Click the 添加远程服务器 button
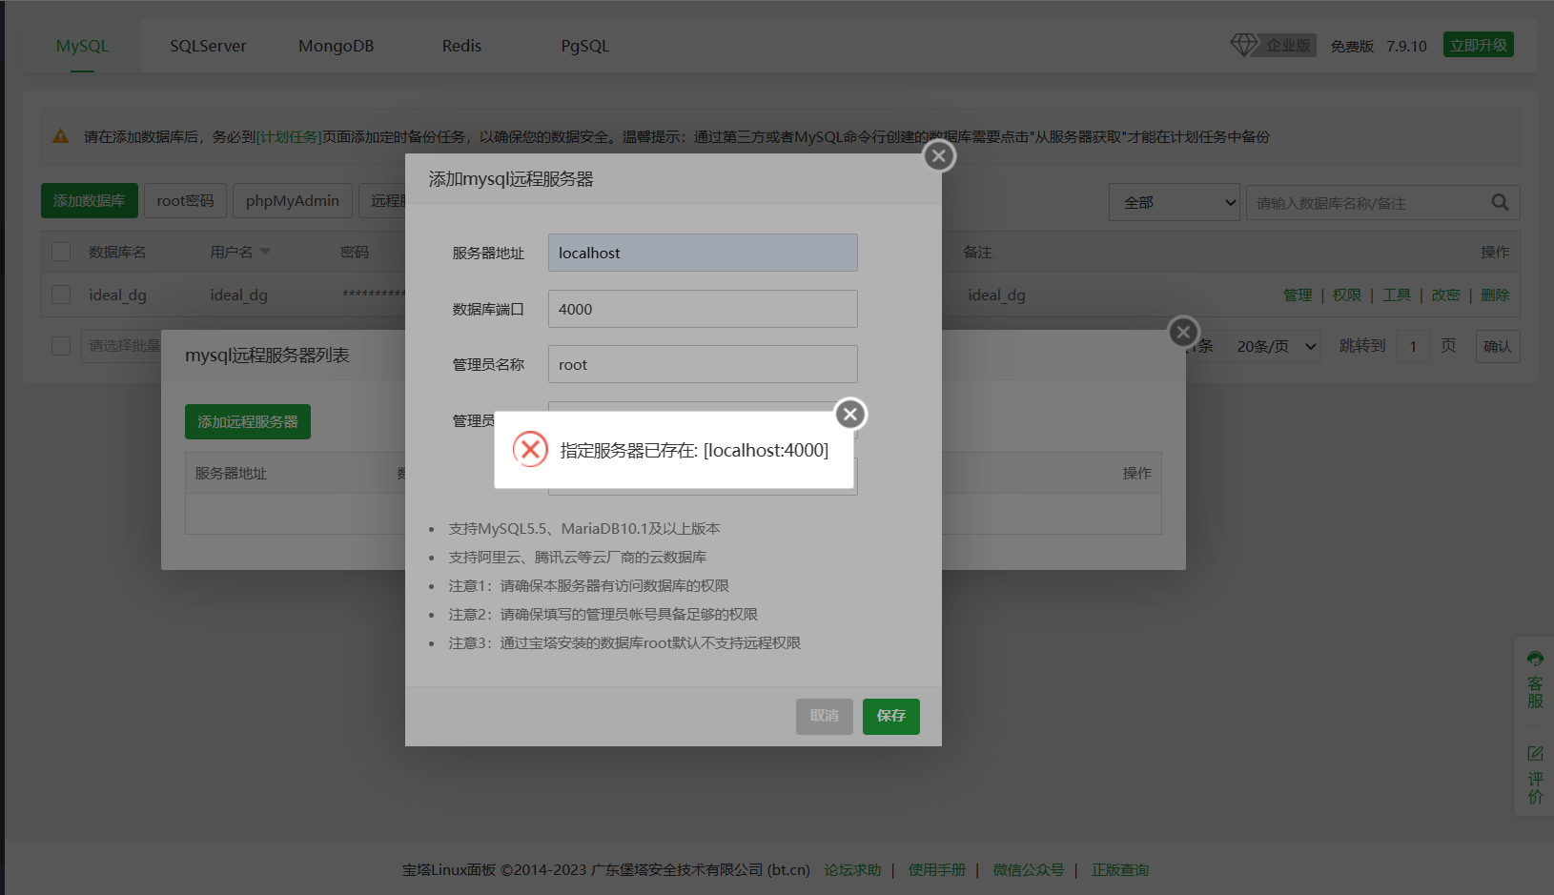 tap(248, 421)
